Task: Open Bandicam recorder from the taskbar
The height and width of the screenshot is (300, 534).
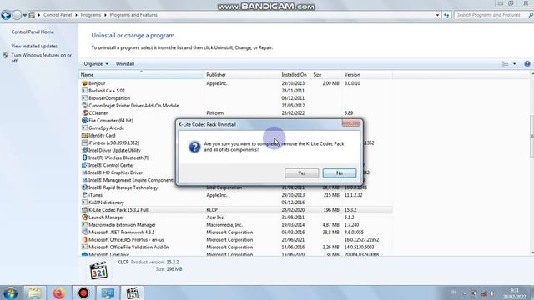Action: click(83, 292)
